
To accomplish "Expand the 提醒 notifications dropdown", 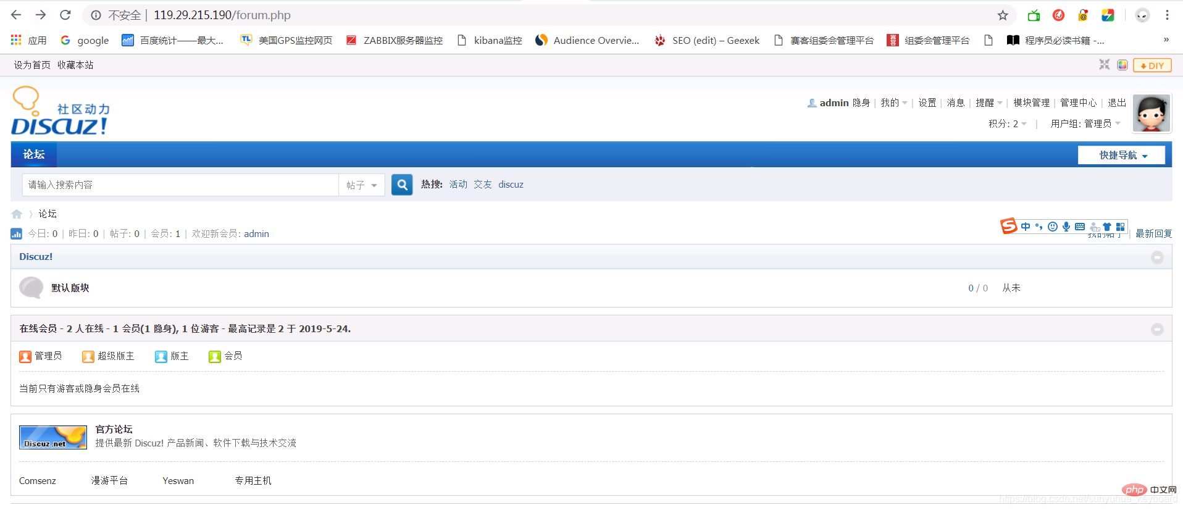I will (x=989, y=102).
